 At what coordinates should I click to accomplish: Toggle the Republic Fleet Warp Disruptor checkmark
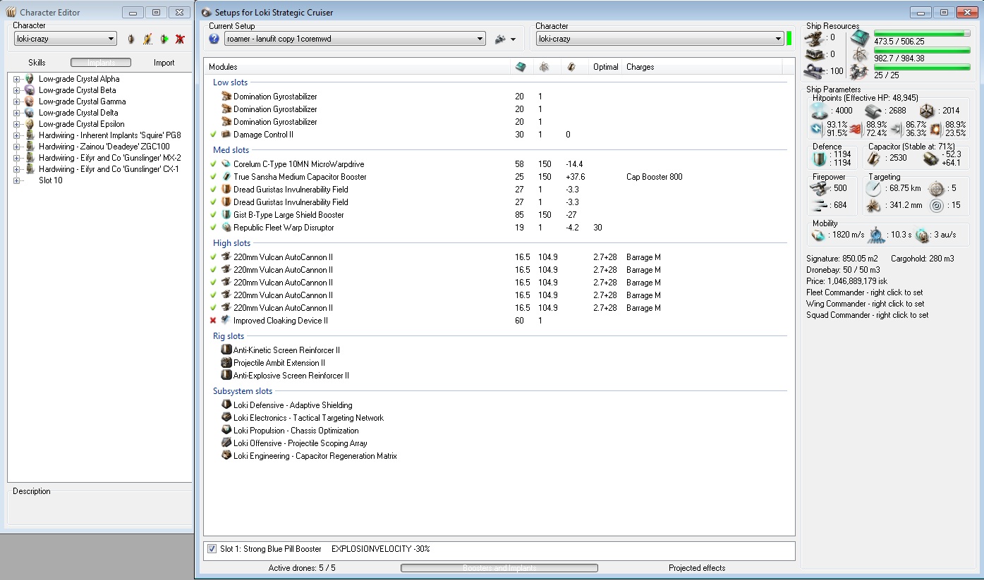(213, 228)
